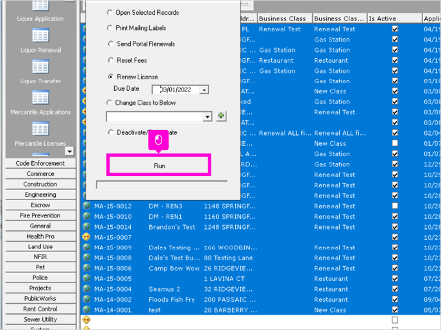The width and height of the screenshot is (441, 330).
Task: Click globe icon for row MA-14-0002
Action: [x=87, y=299]
